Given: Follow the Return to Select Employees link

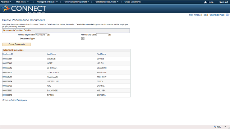Looking at the screenshot, I should (x=14, y=100).
